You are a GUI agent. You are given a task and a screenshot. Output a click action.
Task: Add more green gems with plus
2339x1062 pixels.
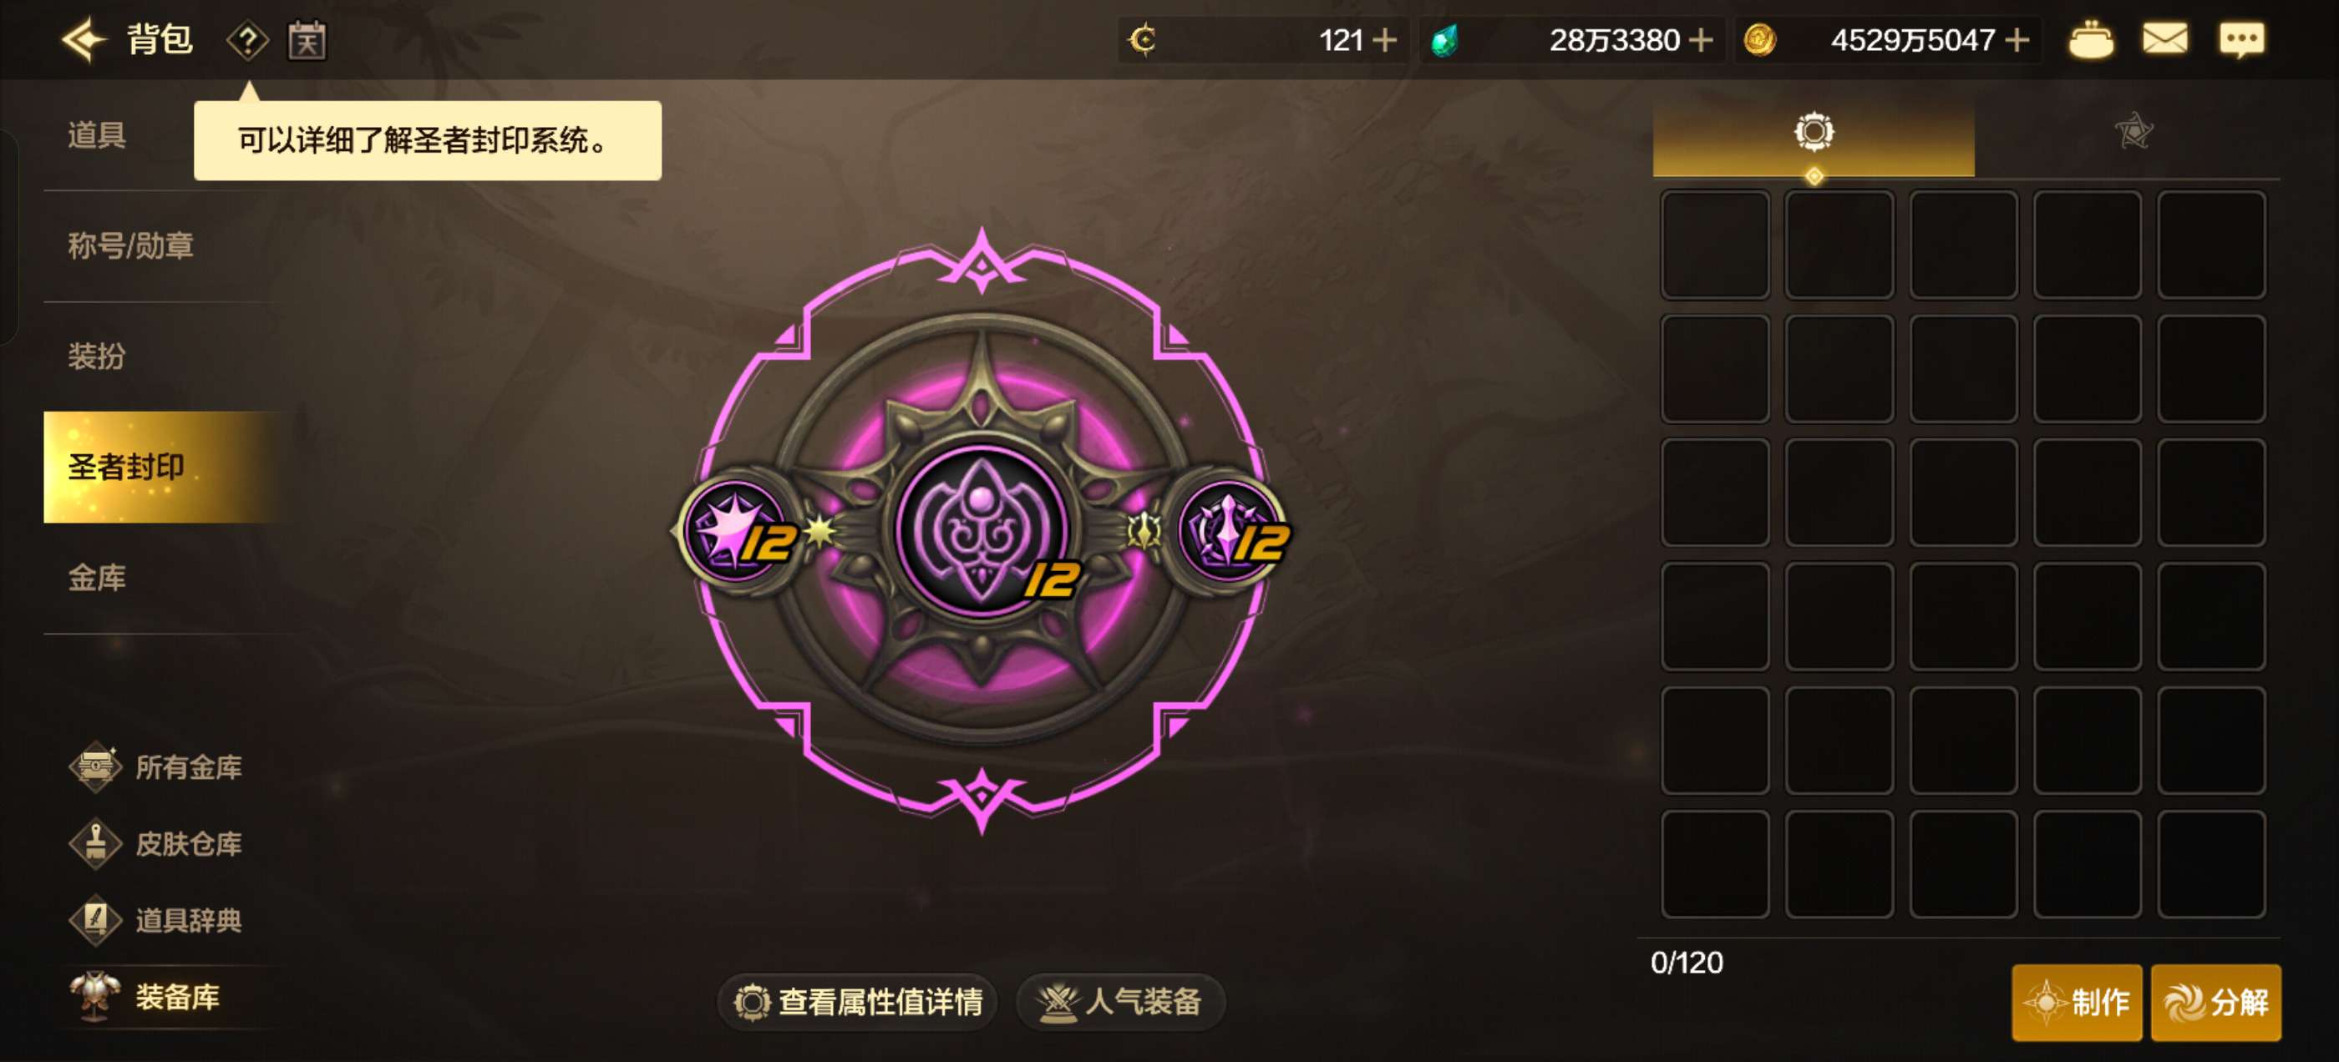[x=1702, y=40]
